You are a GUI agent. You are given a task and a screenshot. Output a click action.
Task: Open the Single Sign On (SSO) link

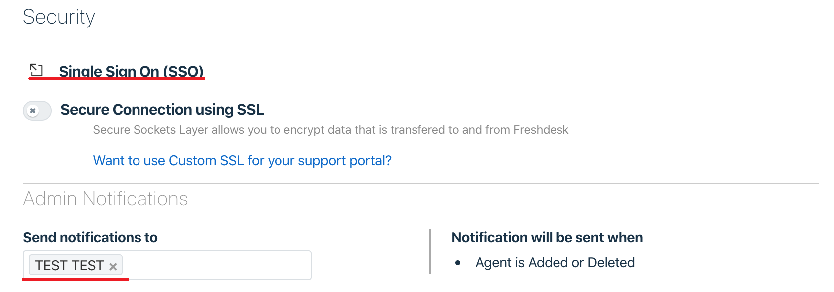click(132, 71)
